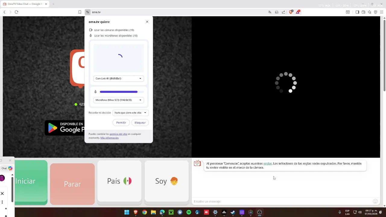Open the share icon in address bar
The height and width of the screenshot is (217, 386).
[283, 12]
